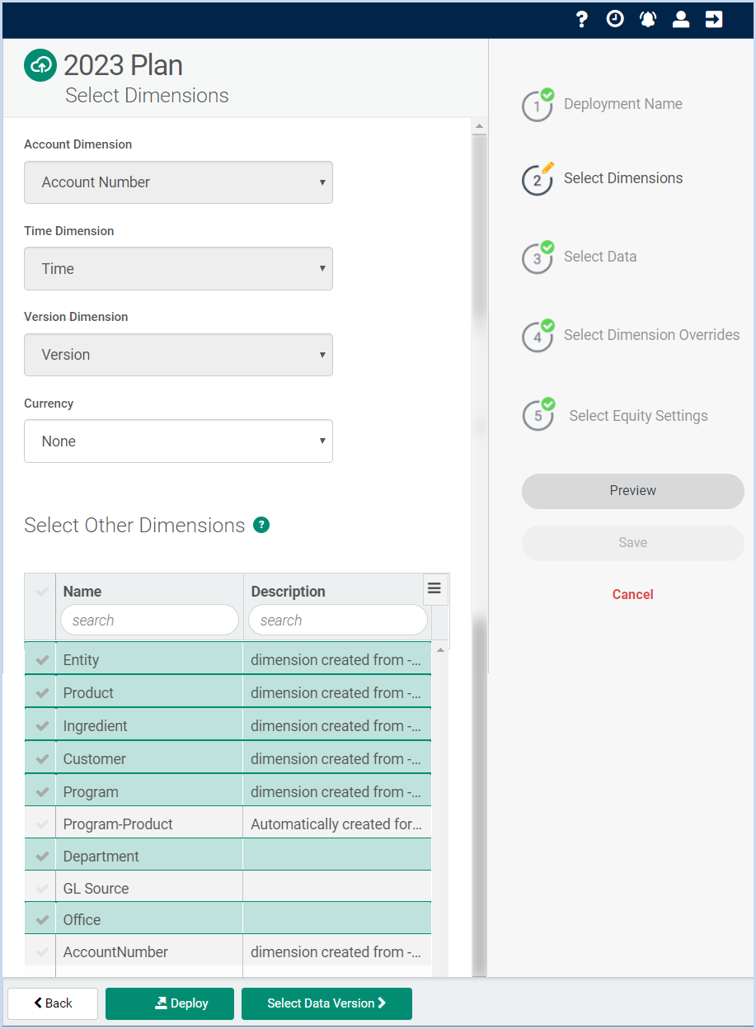Sort by the Name column header
756x1029 pixels.
click(82, 591)
